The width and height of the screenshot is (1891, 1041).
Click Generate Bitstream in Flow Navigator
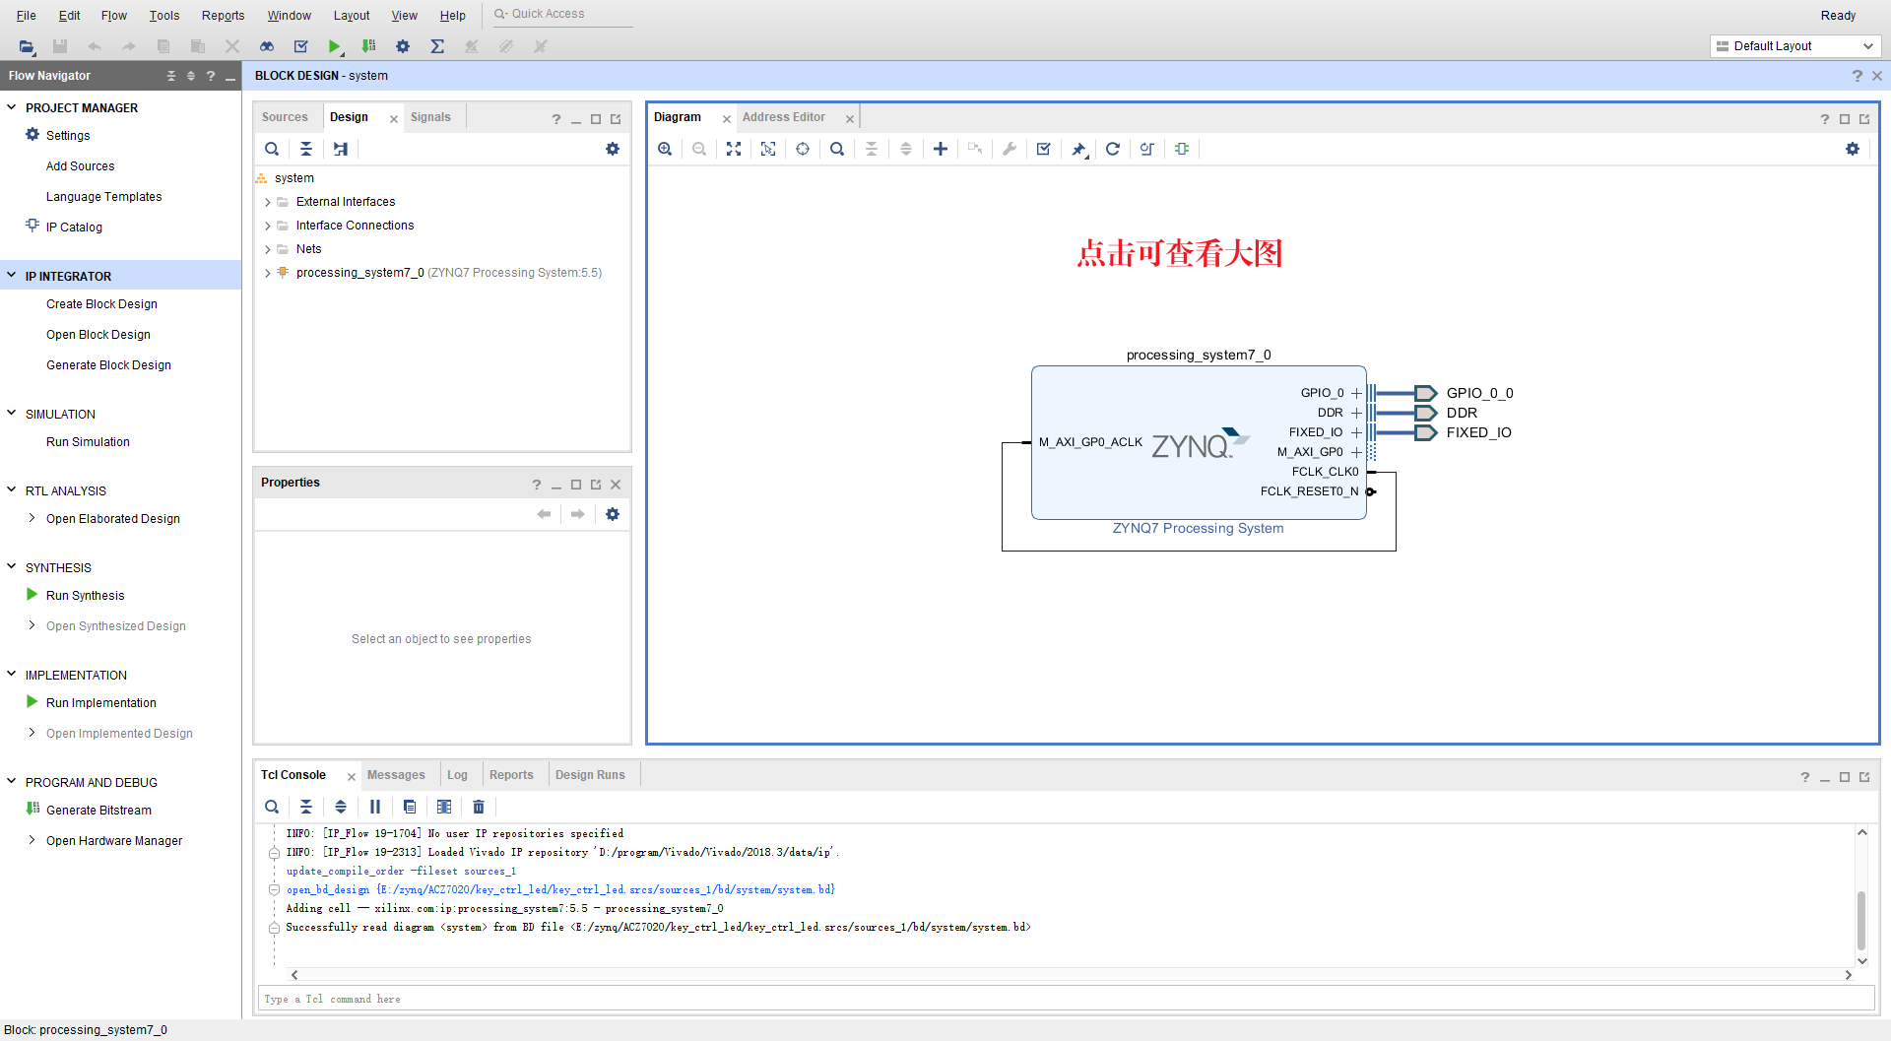(x=98, y=811)
